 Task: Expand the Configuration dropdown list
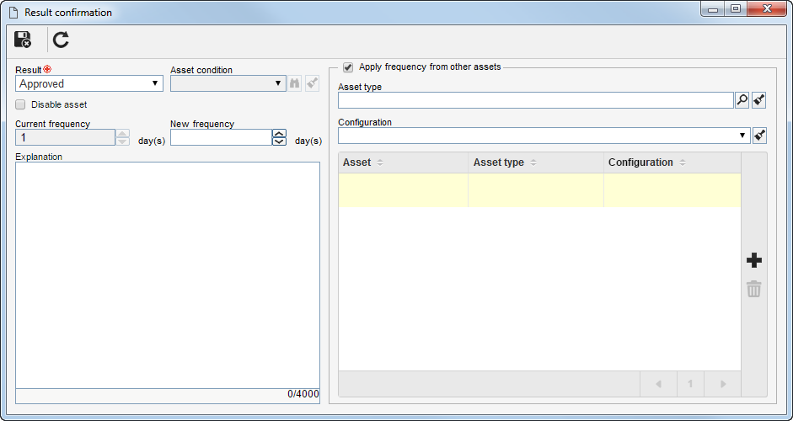[x=544, y=136]
